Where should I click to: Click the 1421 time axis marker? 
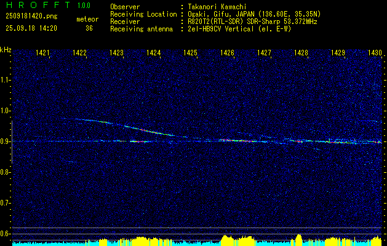(x=42, y=52)
